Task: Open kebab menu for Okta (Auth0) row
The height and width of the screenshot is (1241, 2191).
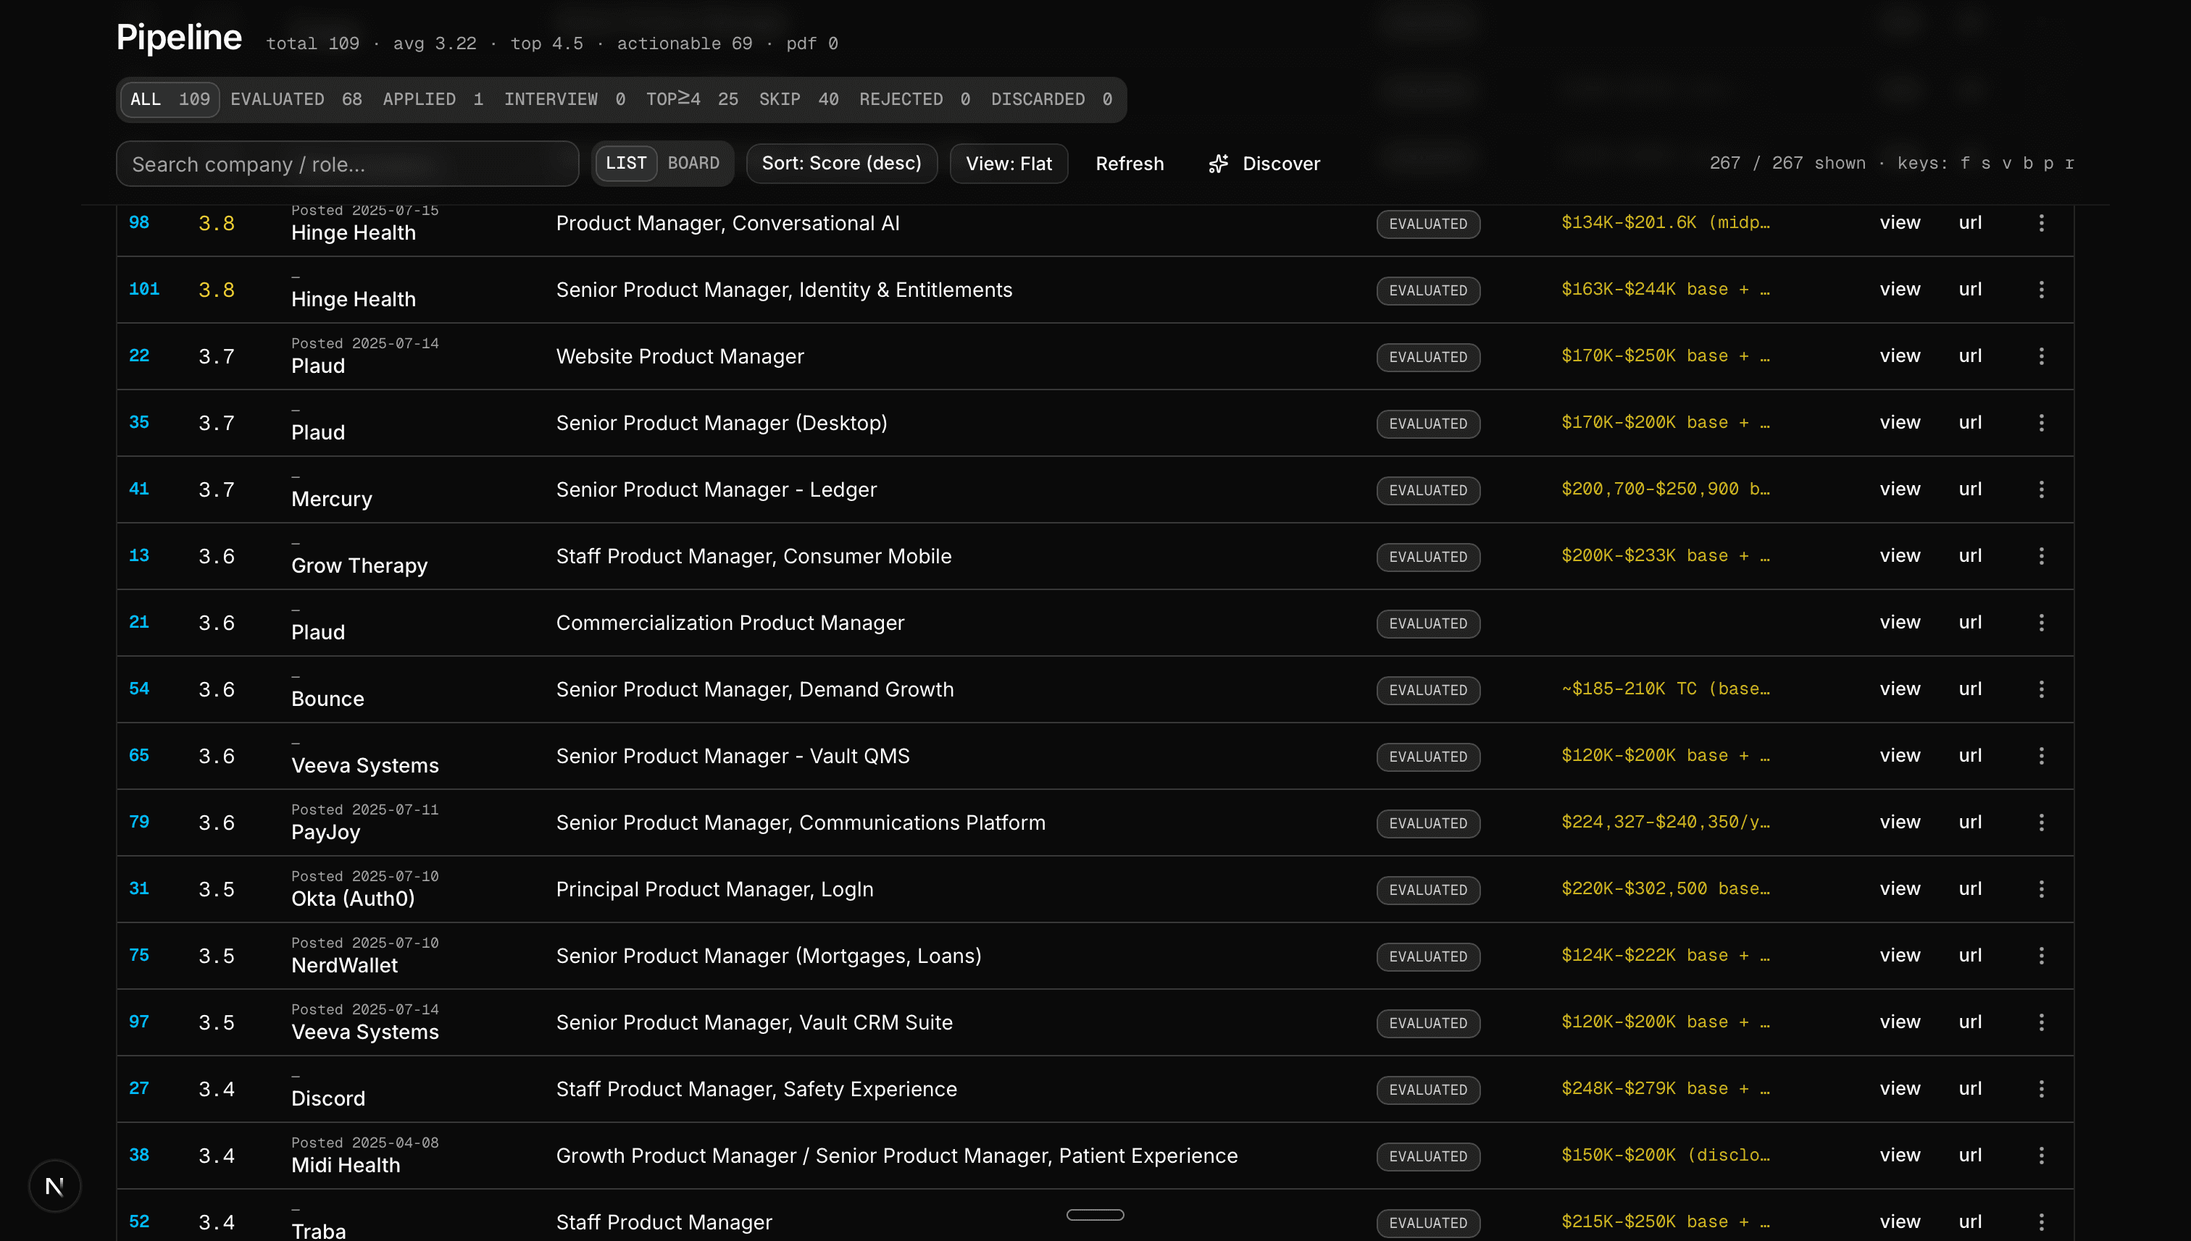Action: coord(2041,889)
